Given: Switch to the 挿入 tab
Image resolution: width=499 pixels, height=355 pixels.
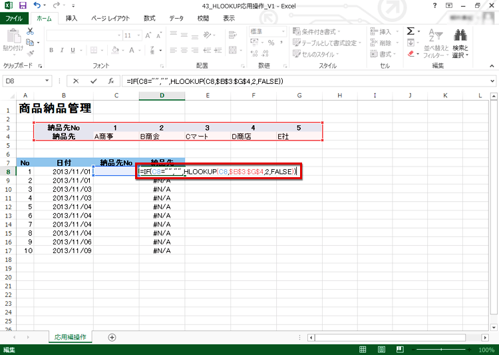Looking at the screenshot, I should pos(71,19).
